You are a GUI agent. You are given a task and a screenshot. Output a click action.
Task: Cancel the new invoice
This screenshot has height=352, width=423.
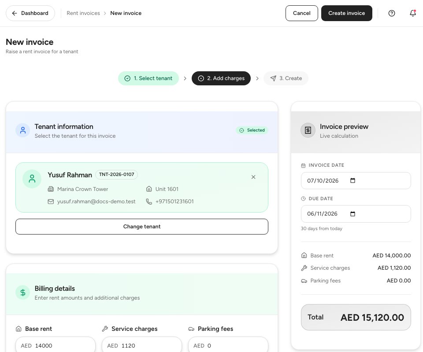pyautogui.click(x=301, y=13)
